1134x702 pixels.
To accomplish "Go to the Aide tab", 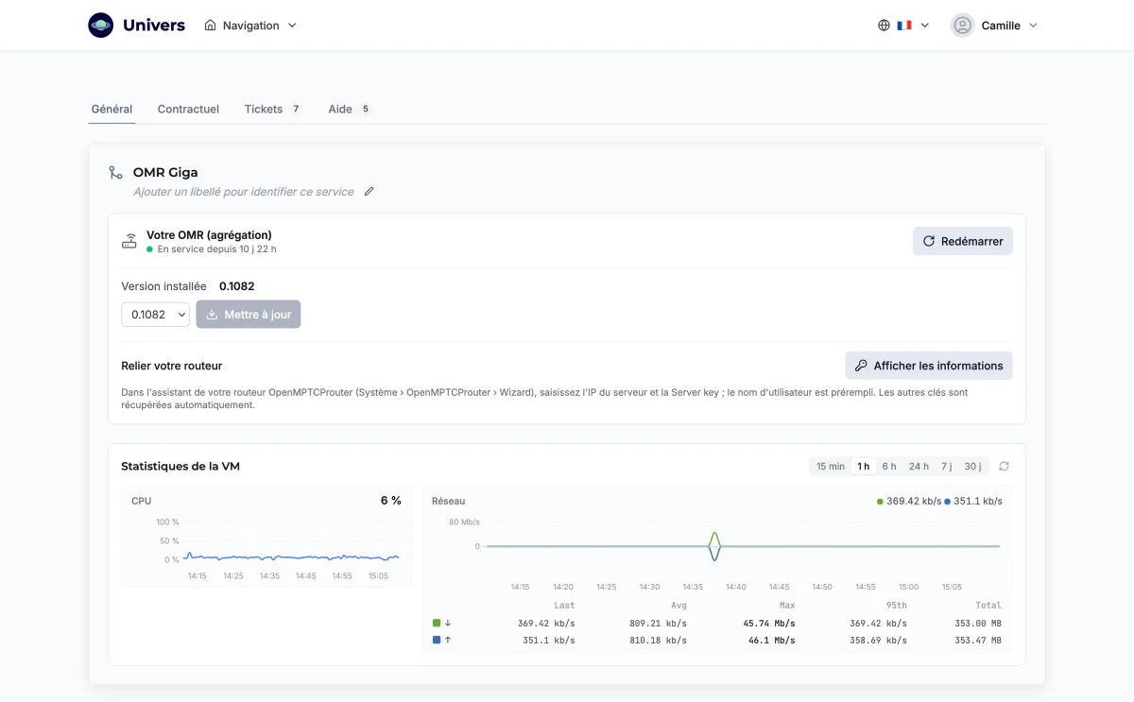I will 350,110.
